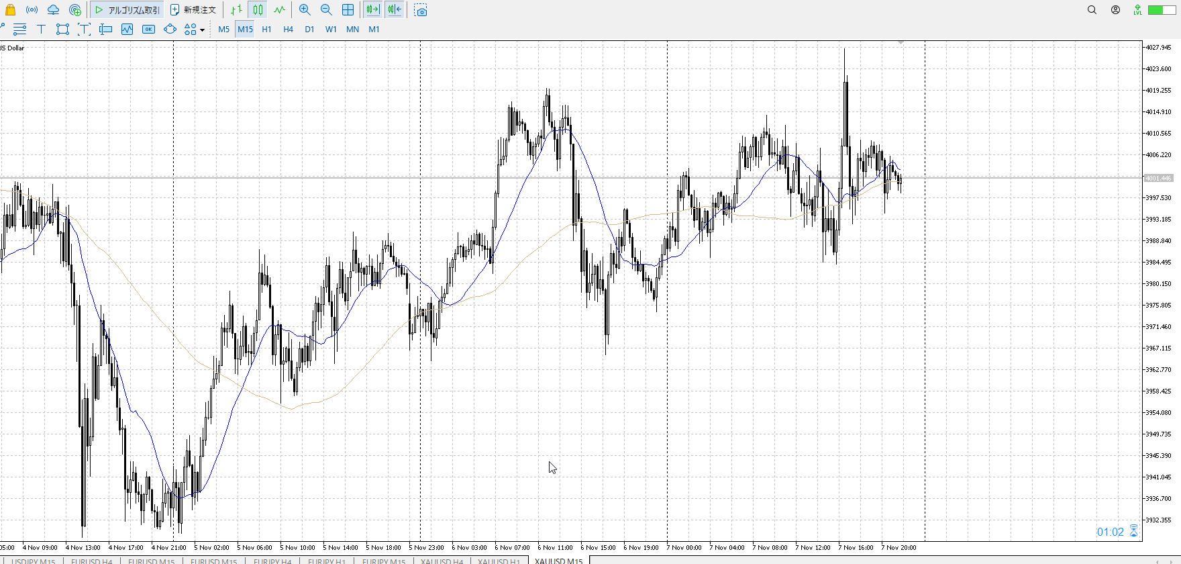Screen dimensions: 1181x564
Task: Open the Market shopping bag icon
Action: pos(10,10)
